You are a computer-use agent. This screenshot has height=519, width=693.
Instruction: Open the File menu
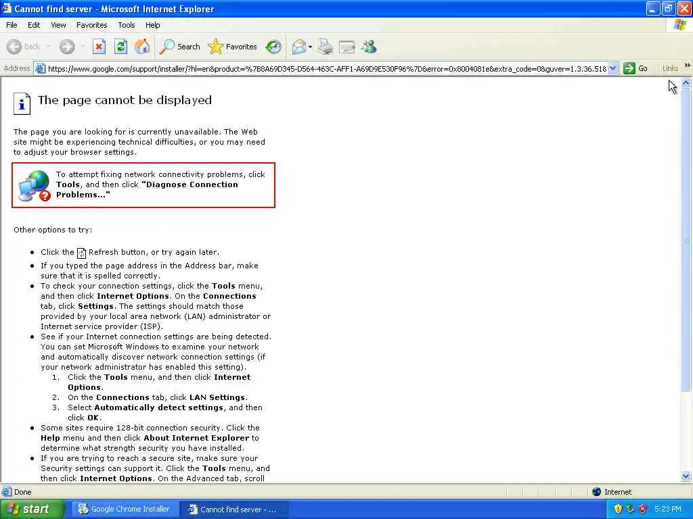coord(12,25)
